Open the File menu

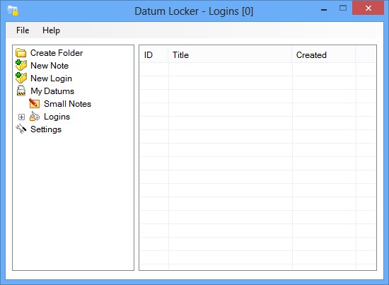(x=23, y=30)
